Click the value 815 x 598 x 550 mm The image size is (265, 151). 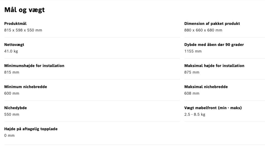[x=23, y=30]
